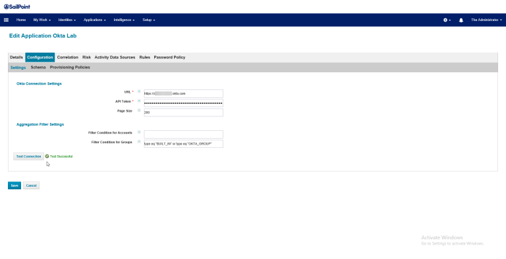Open the gear settings menu

(x=447, y=20)
